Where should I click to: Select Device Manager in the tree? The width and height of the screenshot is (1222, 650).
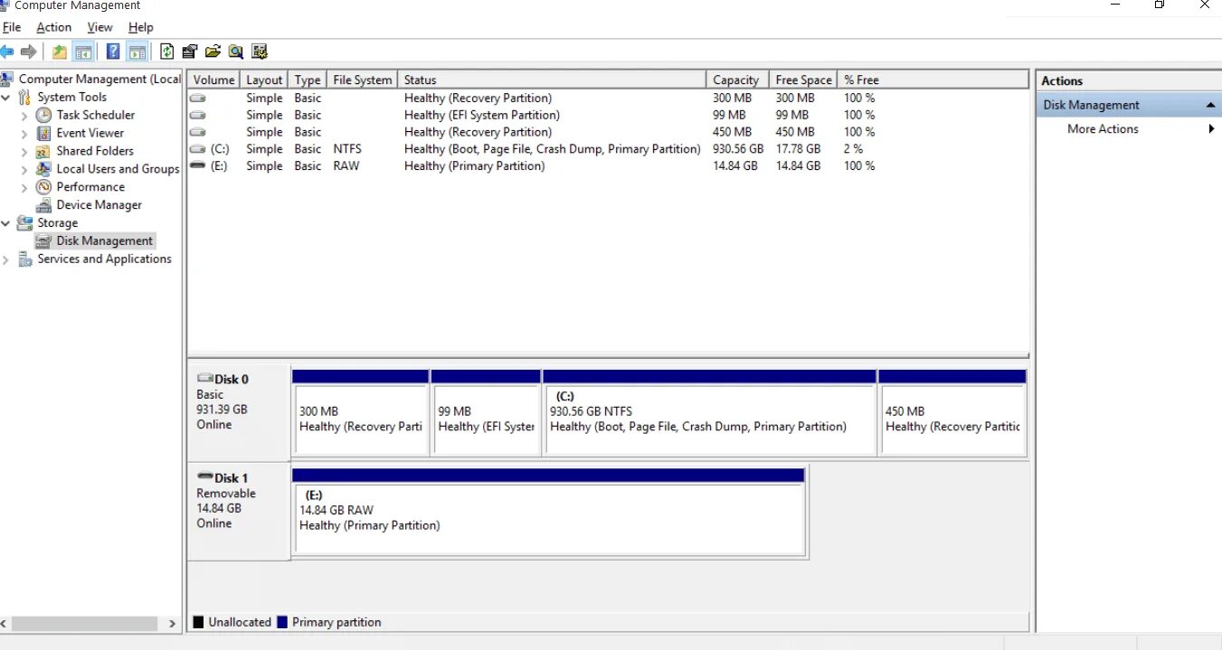coord(99,205)
